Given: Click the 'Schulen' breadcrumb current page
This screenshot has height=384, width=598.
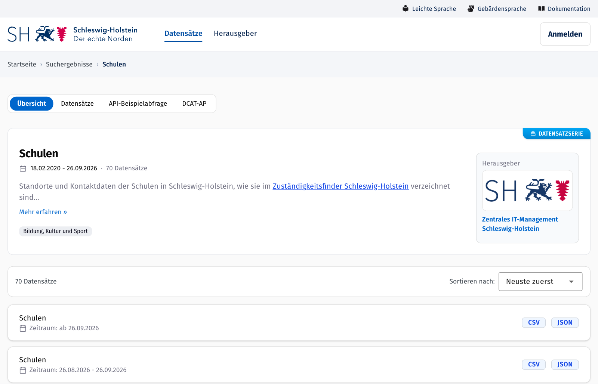Looking at the screenshot, I should click(114, 64).
